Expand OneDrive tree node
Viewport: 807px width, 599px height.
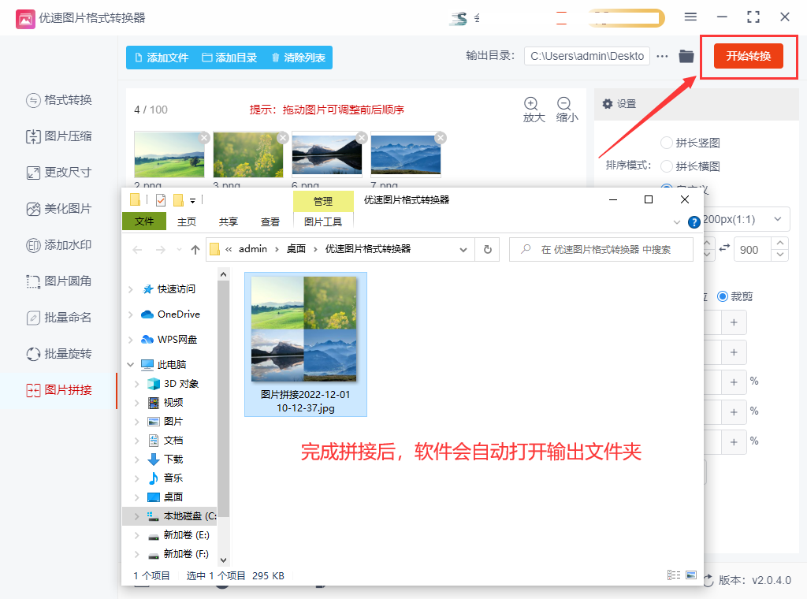(131, 314)
